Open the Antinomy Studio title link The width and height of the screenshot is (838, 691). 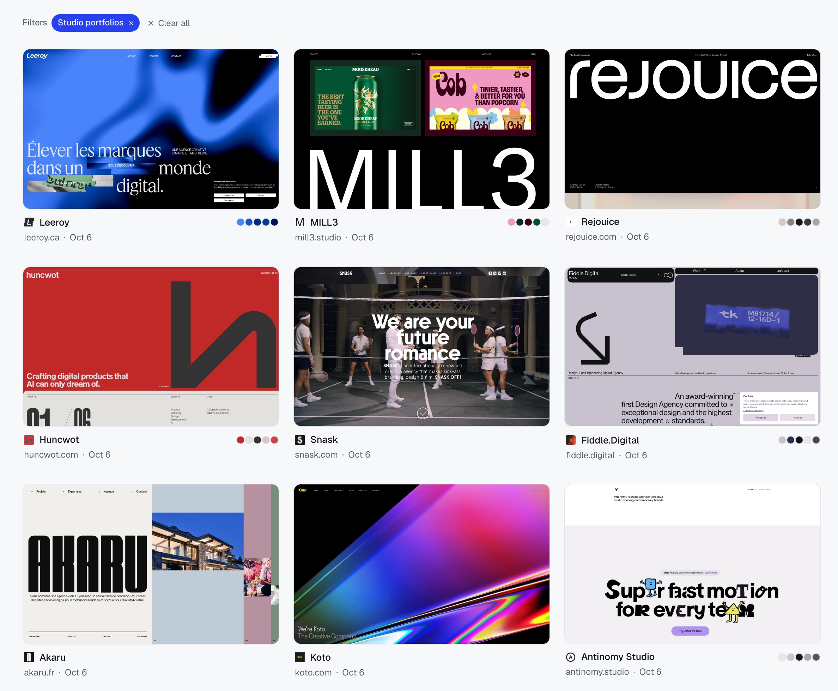tap(618, 657)
